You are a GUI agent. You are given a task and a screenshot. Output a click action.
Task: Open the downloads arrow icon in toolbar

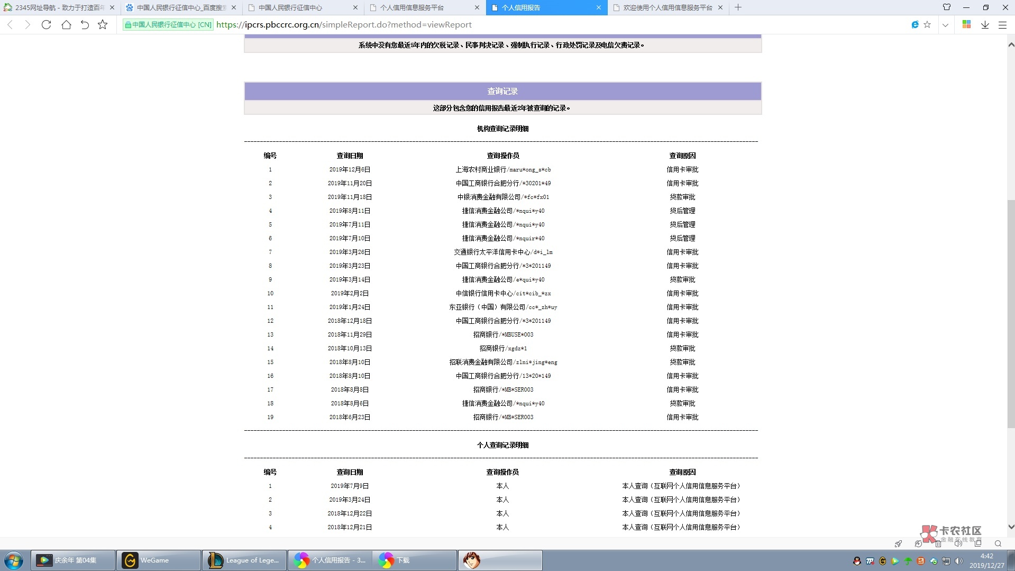[985, 25]
